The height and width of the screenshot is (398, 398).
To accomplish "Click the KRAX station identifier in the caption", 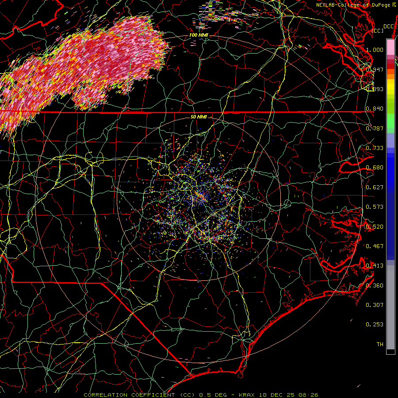I will [x=246, y=395].
